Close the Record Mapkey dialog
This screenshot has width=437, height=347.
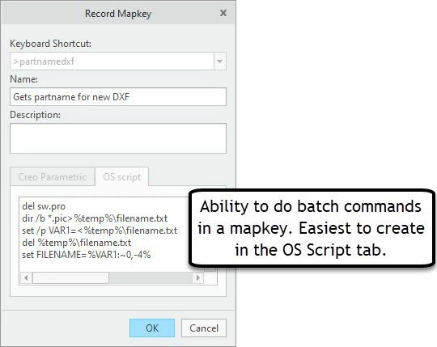click(223, 13)
